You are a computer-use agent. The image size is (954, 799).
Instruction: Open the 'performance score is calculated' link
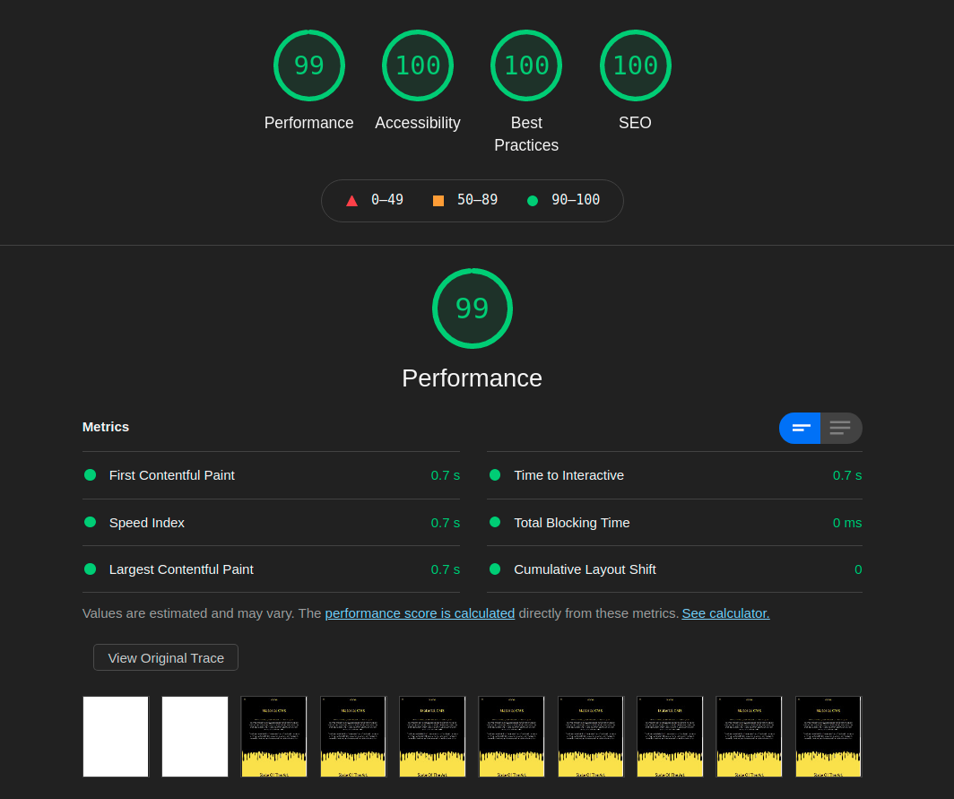(420, 613)
